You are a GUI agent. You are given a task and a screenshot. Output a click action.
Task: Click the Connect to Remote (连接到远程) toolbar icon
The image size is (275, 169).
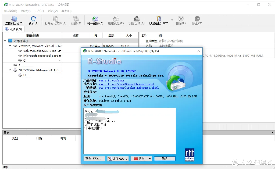coord(14,18)
